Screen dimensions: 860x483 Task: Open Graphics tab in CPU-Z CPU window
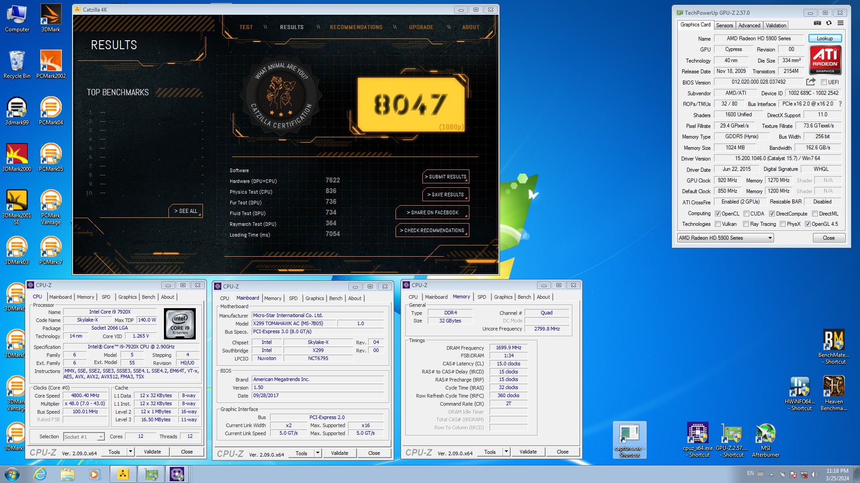(x=127, y=297)
